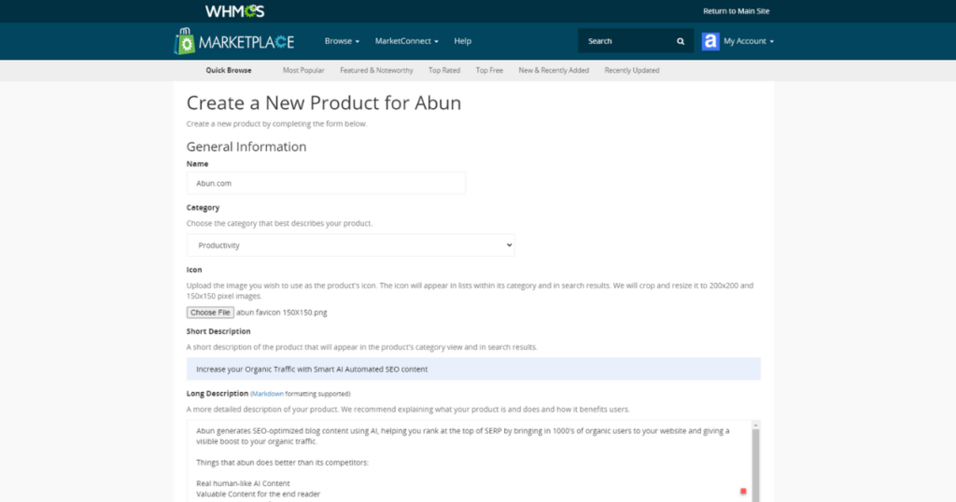Click the selected file name abun favicon 150X150.png
This screenshot has height=502, width=956.
[282, 313]
